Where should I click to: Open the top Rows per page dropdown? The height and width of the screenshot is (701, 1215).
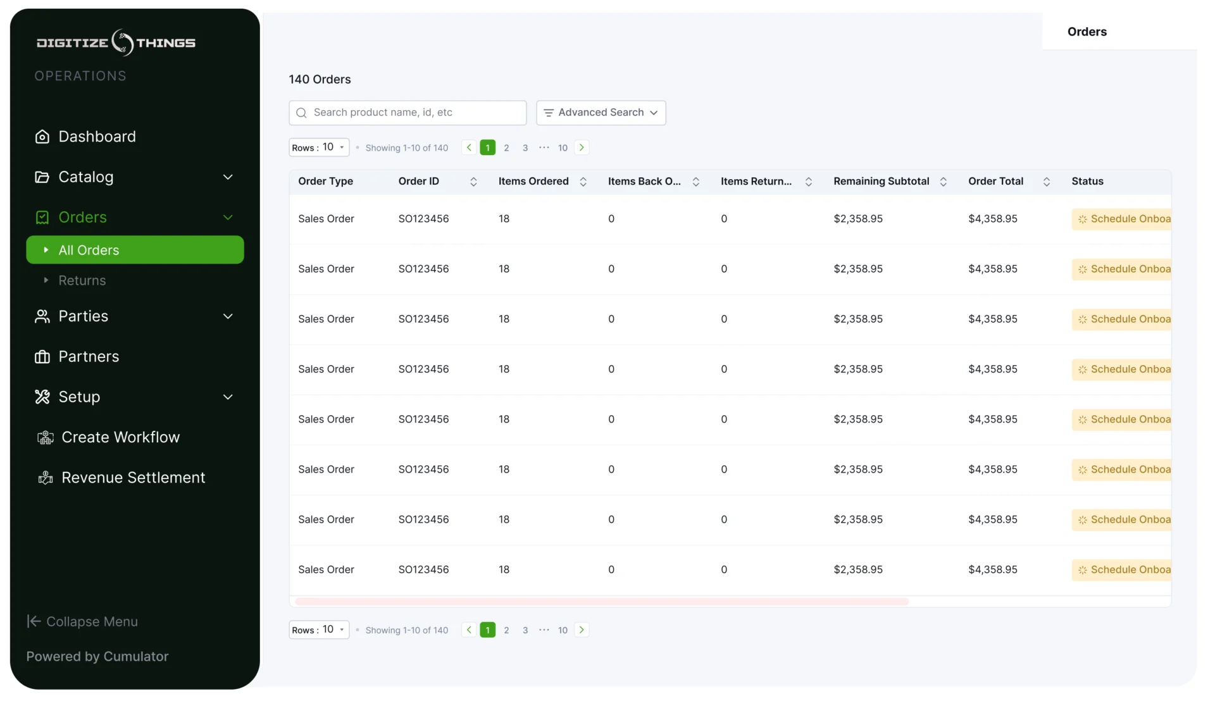click(319, 147)
